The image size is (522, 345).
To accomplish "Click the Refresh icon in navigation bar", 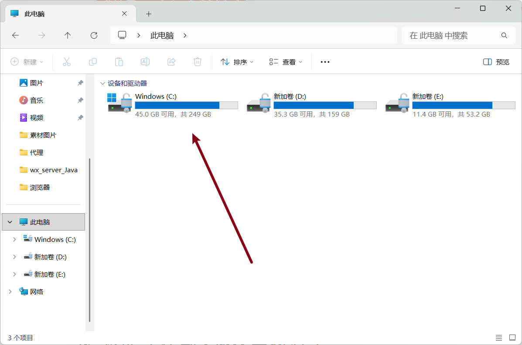I will [x=94, y=36].
